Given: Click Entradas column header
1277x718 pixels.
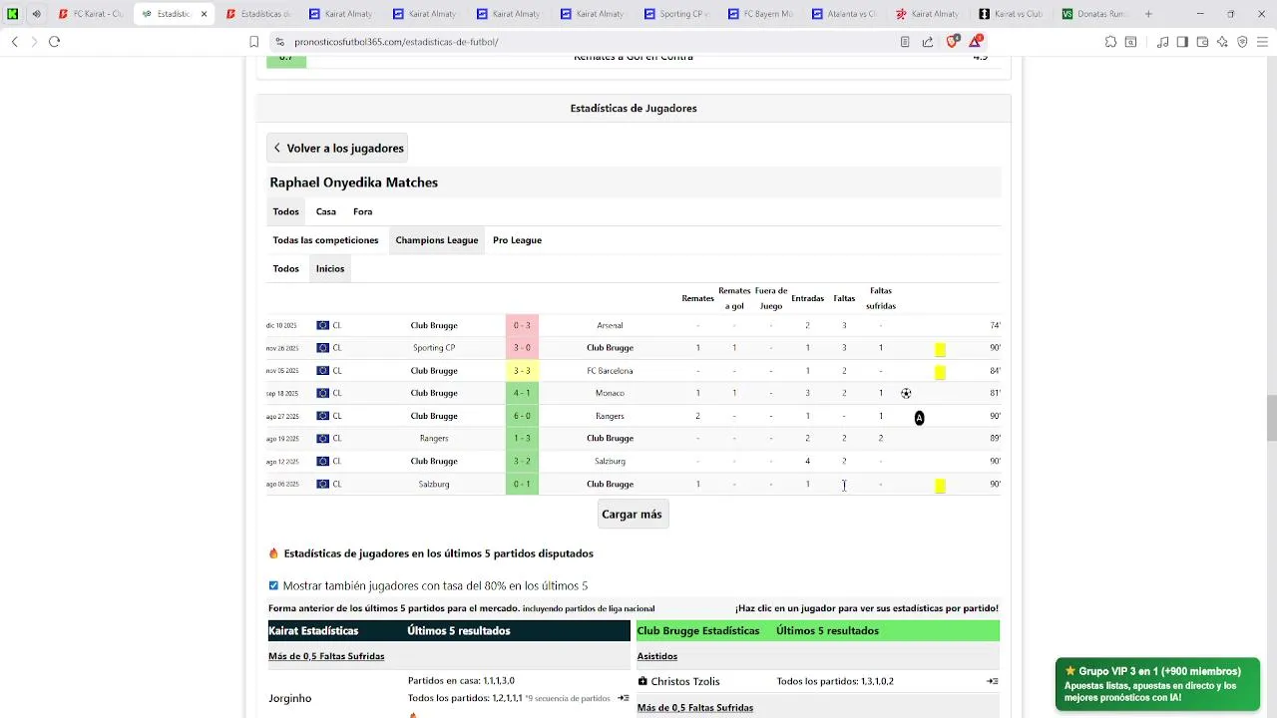Looking at the screenshot, I should coord(807,298).
